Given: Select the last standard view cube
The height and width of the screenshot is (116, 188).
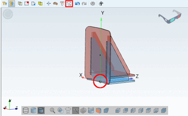Looking at the screenshot, I should (x=164, y=110).
